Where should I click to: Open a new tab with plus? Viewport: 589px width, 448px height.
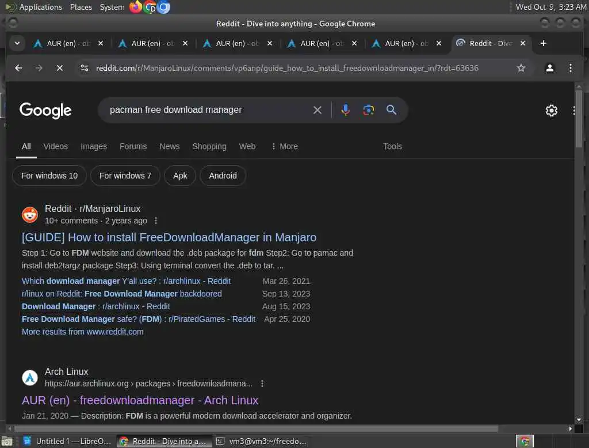point(543,43)
